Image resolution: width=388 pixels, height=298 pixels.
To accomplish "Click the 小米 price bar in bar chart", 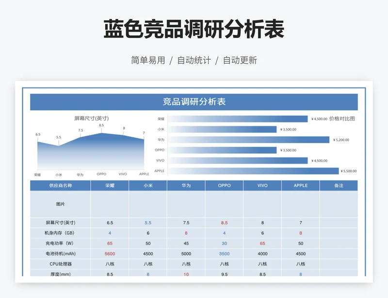I will click(223, 129).
